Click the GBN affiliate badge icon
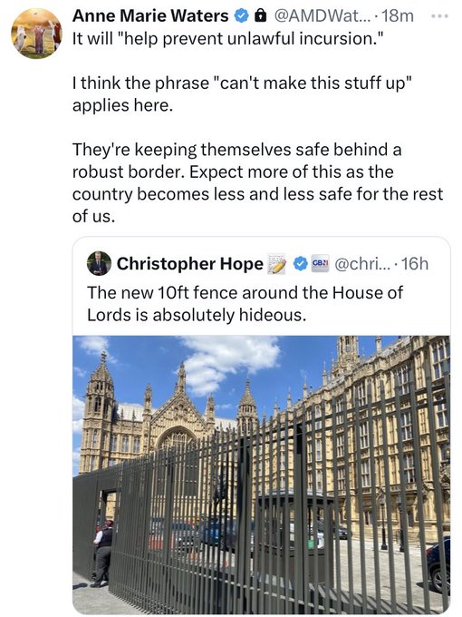The height and width of the screenshot is (617, 462). [321, 264]
